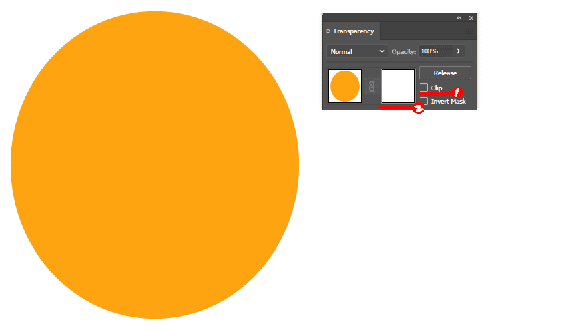Cycle panel display via Transparency tab arrows
Viewport: 578px width, 334px height.
pos(328,31)
